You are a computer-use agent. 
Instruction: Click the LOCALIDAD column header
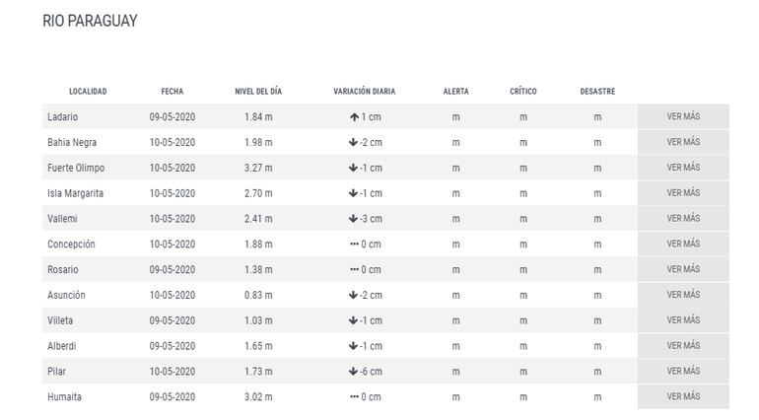88,92
